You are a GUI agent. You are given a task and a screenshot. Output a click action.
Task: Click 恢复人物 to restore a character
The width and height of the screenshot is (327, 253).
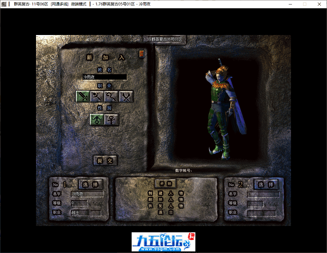coord(166,206)
